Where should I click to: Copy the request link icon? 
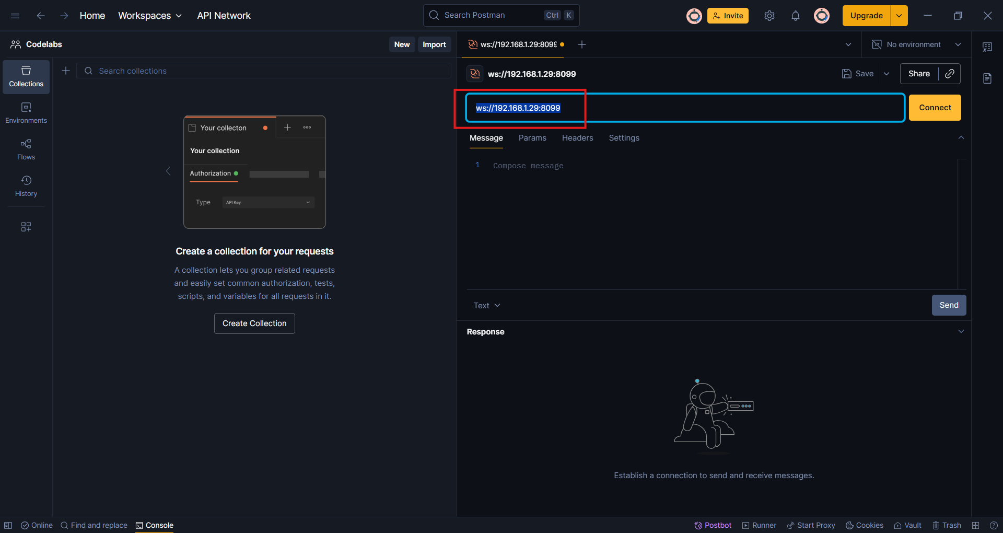(x=950, y=74)
